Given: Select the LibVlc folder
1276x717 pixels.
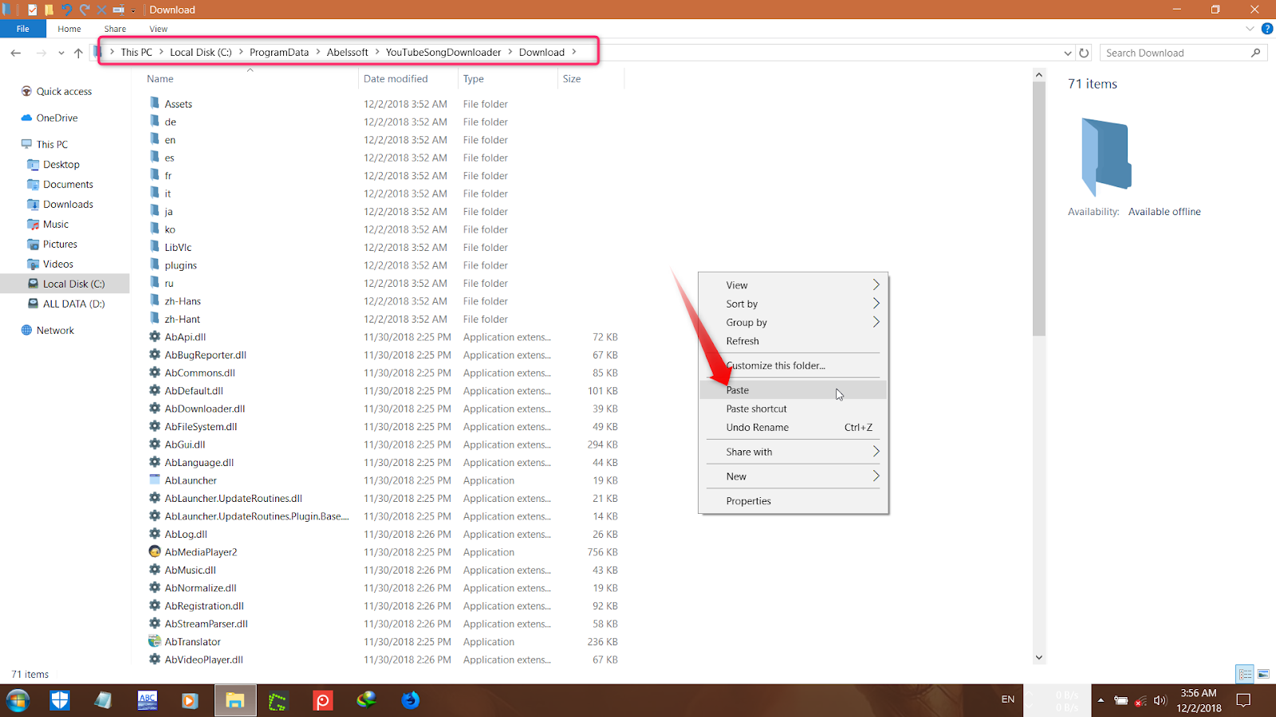Looking at the screenshot, I should [178, 248].
